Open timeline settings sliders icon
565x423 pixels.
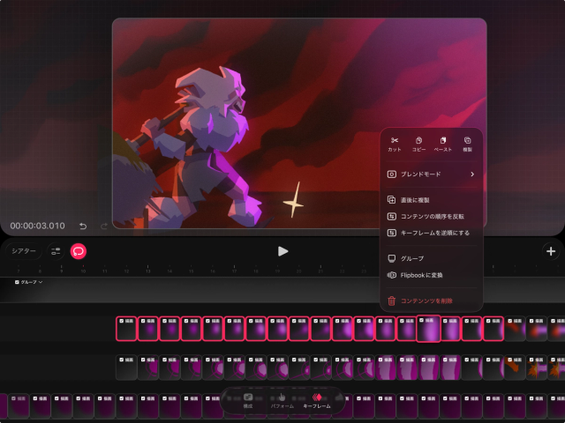click(x=56, y=251)
